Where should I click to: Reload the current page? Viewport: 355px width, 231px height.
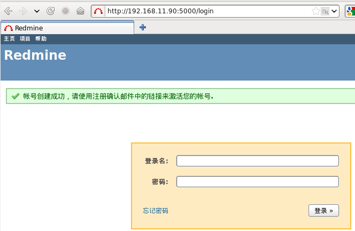point(51,11)
